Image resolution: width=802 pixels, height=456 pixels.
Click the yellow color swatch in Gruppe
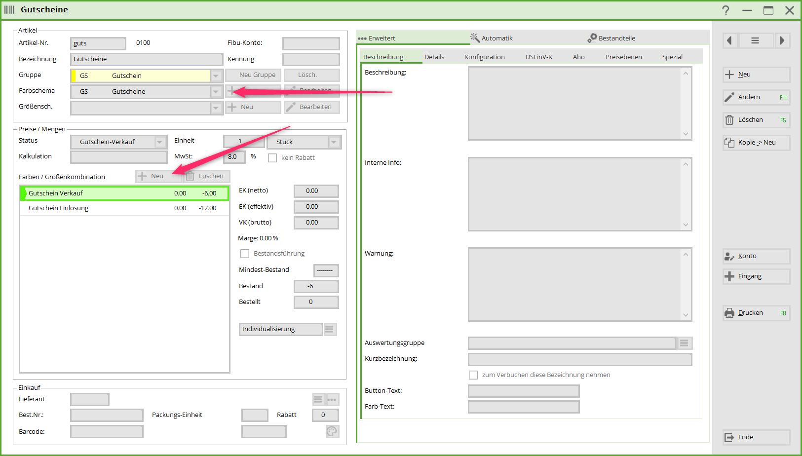coord(74,76)
